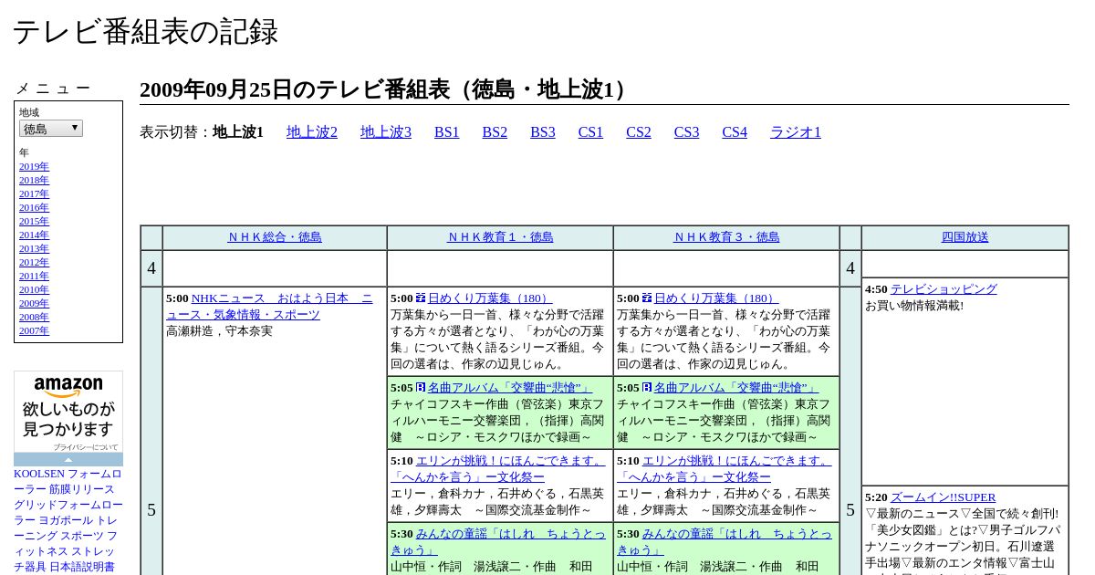Open みんなの童謡「はしれ ちょうとっきゅう」 in NHK教育3
This screenshot has width=1095, height=575.
pos(725,542)
